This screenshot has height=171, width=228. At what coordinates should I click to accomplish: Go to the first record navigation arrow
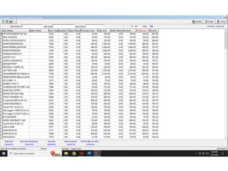pyautogui.click(x=124, y=26)
